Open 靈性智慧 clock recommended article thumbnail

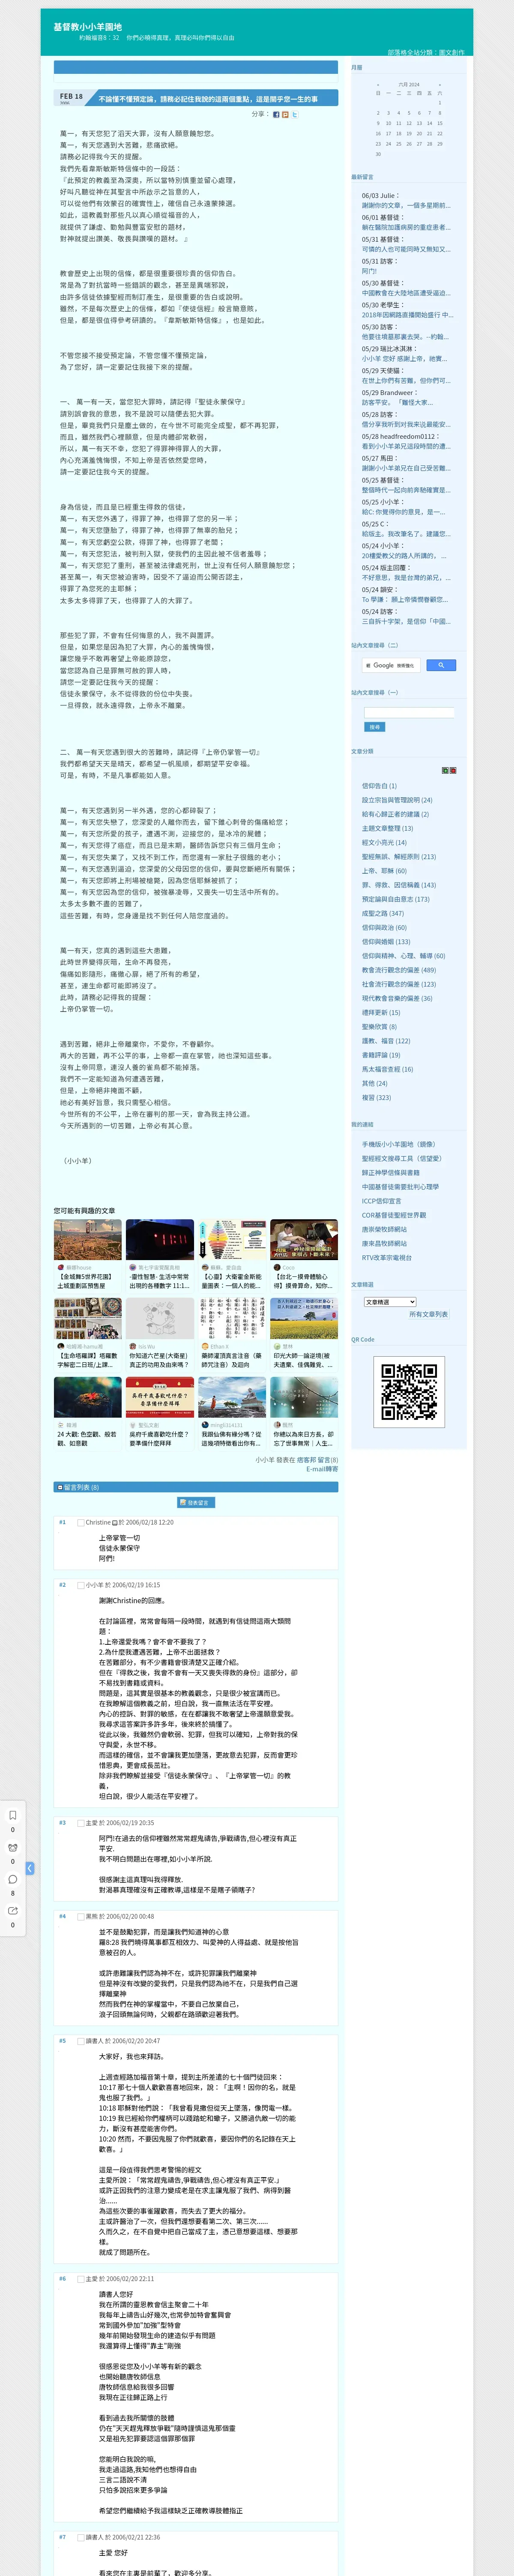(160, 1240)
